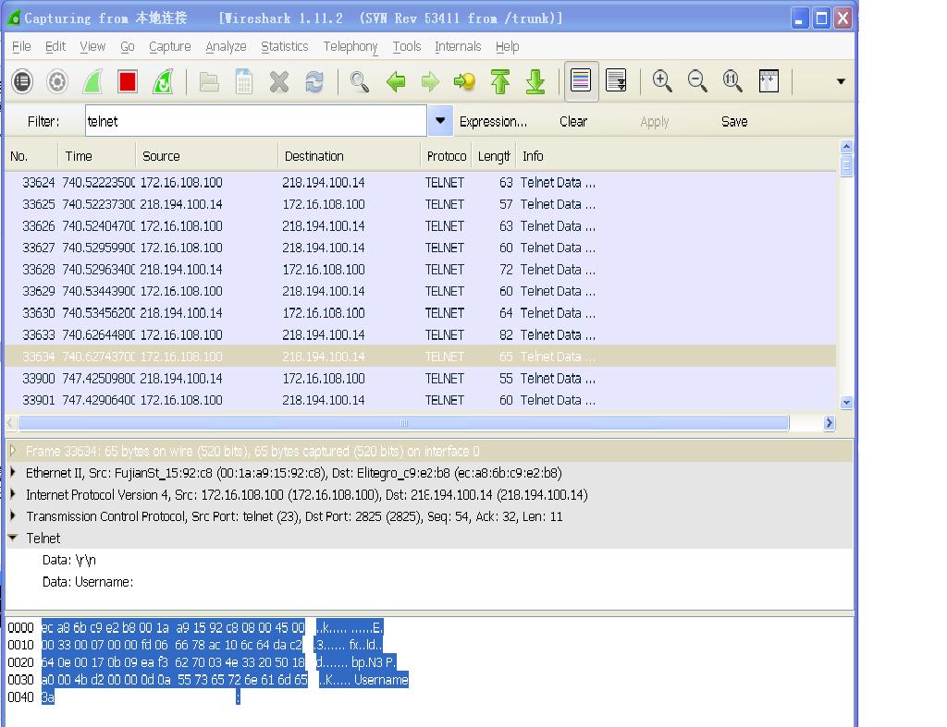Open the Help menu
Viewport: 947px width, 727px height.
(x=508, y=46)
